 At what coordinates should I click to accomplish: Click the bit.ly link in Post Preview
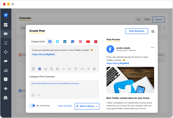point(118,63)
